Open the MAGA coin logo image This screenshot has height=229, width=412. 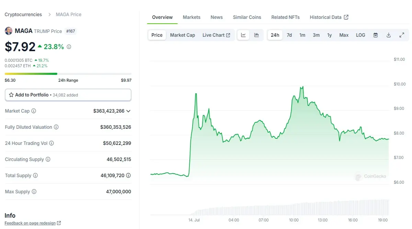pyautogui.click(x=9, y=31)
